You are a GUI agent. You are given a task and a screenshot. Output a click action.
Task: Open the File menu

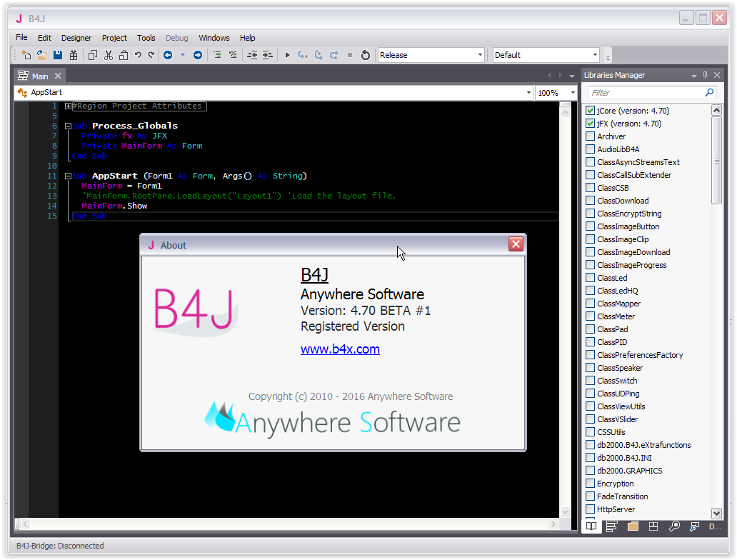click(x=21, y=38)
